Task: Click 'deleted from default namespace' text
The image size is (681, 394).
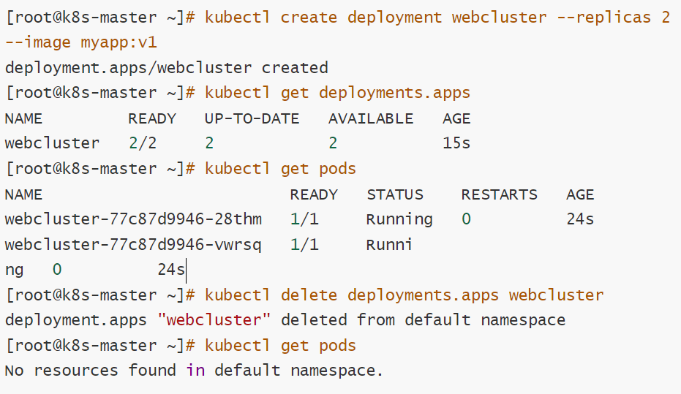Action: pyautogui.click(x=423, y=320)
